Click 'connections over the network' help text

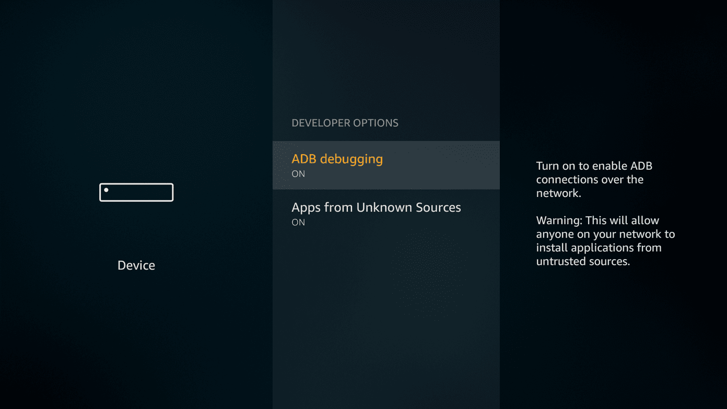click(x=590, y=186)
